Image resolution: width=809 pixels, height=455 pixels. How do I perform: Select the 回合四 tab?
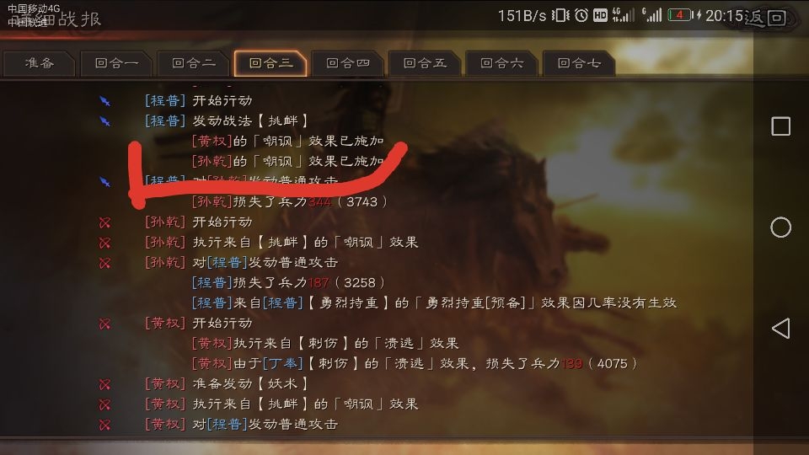[348, 63]
